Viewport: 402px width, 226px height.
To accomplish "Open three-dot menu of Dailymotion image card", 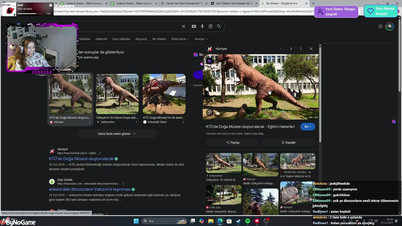I will click(x=136, y=122).
